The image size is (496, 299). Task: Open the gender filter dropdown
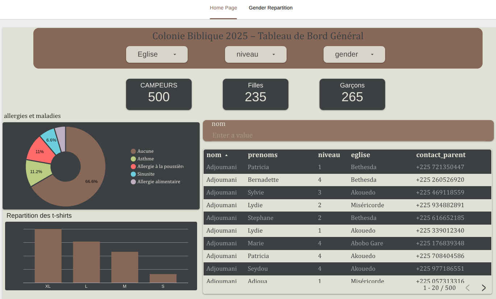(x=354, y=54)
